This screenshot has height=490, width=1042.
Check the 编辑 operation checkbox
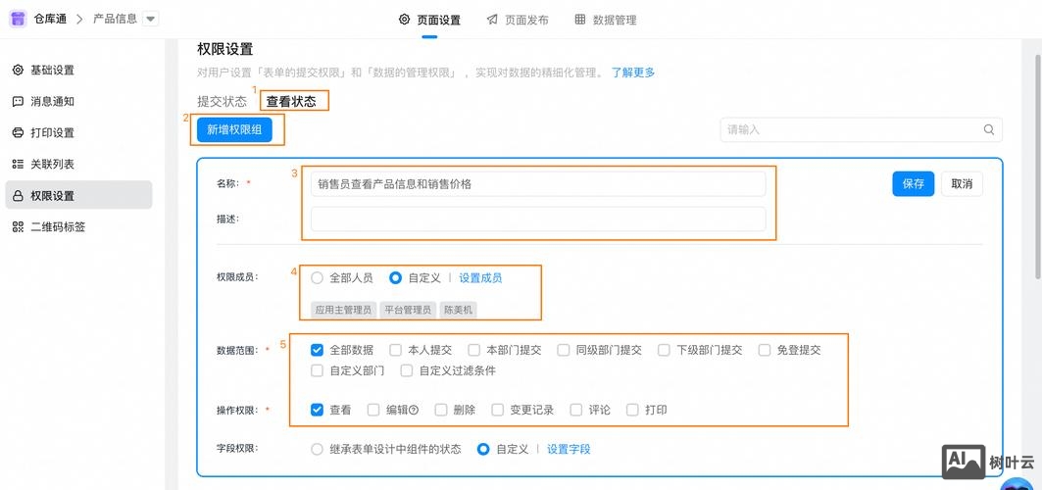point(373,410)
